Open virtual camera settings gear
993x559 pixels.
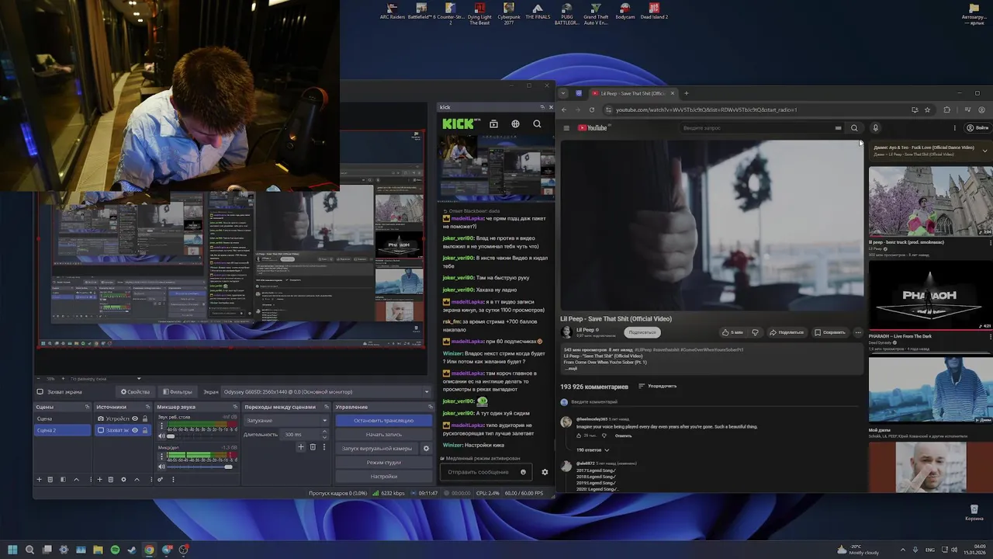tap(426, 448)
